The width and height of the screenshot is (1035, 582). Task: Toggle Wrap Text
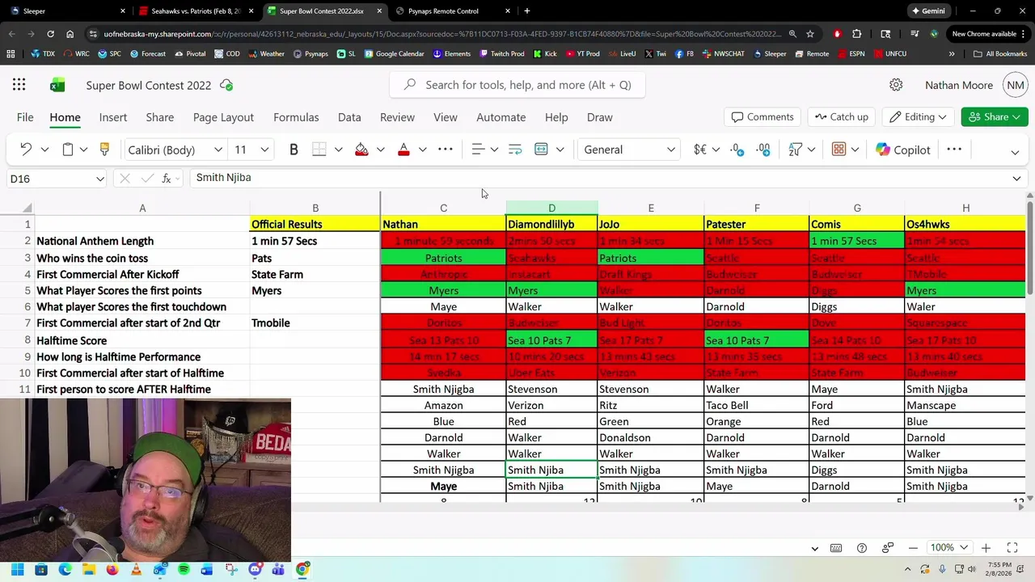pos(515,150)
